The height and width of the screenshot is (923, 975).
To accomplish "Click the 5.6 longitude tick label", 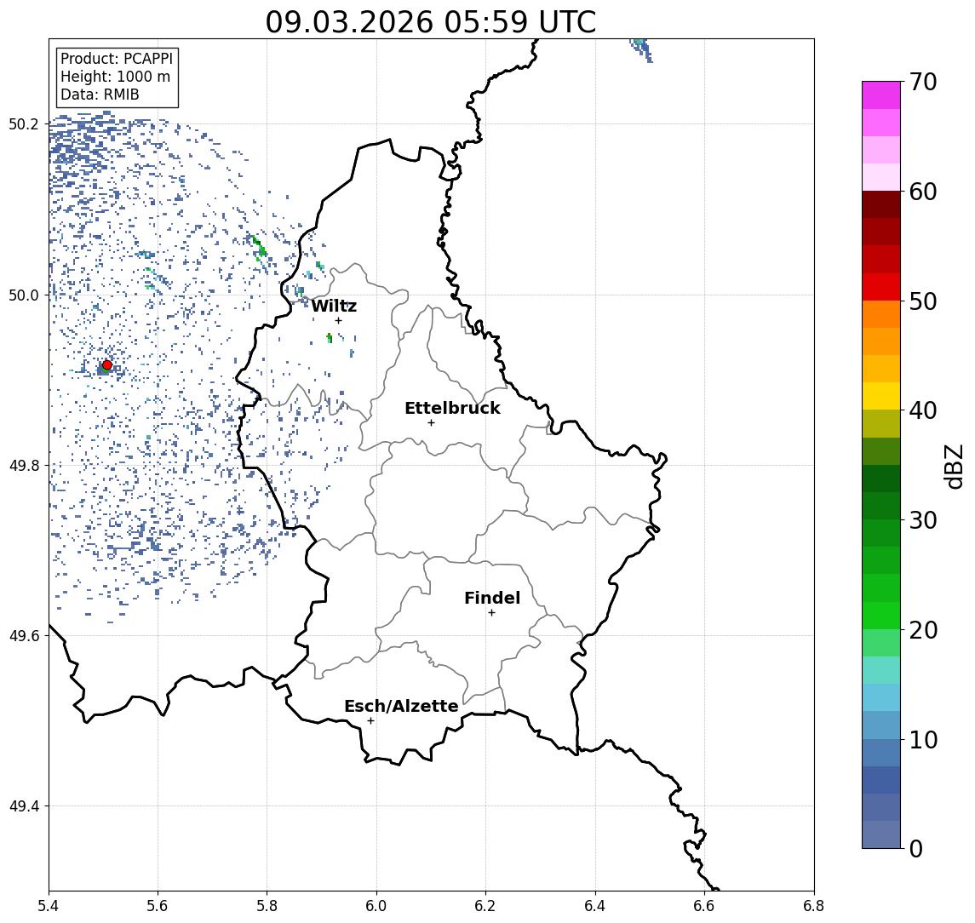I will 158,906.
